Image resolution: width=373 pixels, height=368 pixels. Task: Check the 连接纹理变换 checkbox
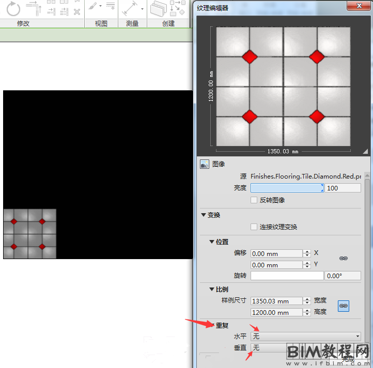[254, 227]
